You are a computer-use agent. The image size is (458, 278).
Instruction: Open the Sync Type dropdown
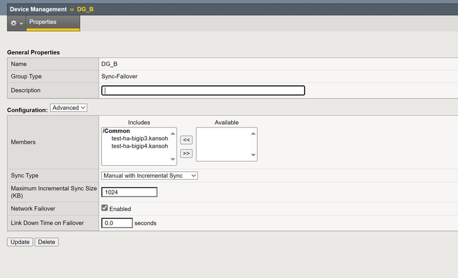click(x=150, y=176)
